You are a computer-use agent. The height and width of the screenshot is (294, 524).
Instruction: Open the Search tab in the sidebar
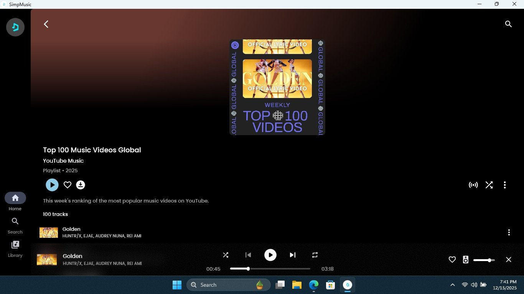tap(15, 225)
